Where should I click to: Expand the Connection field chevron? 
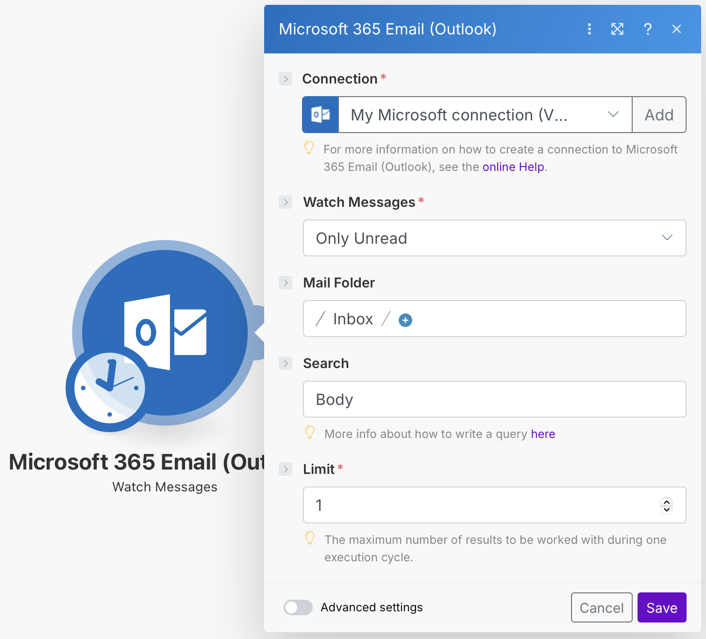point(286,79)
